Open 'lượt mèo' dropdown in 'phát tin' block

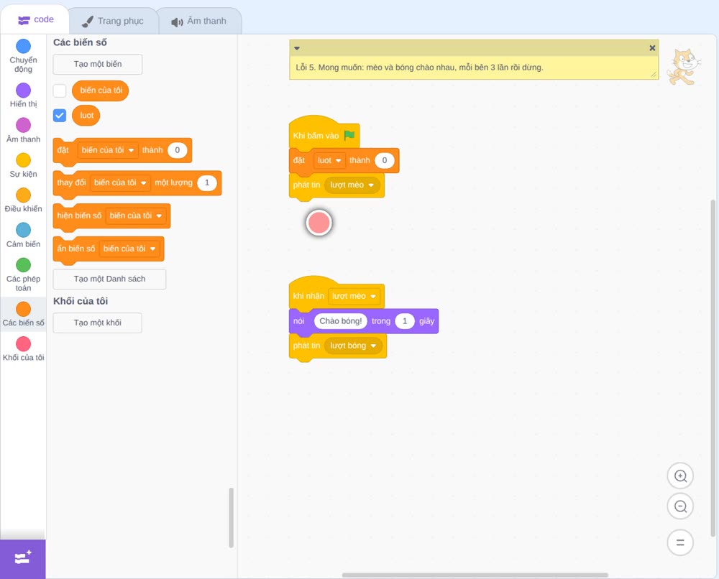click(352, 185)
